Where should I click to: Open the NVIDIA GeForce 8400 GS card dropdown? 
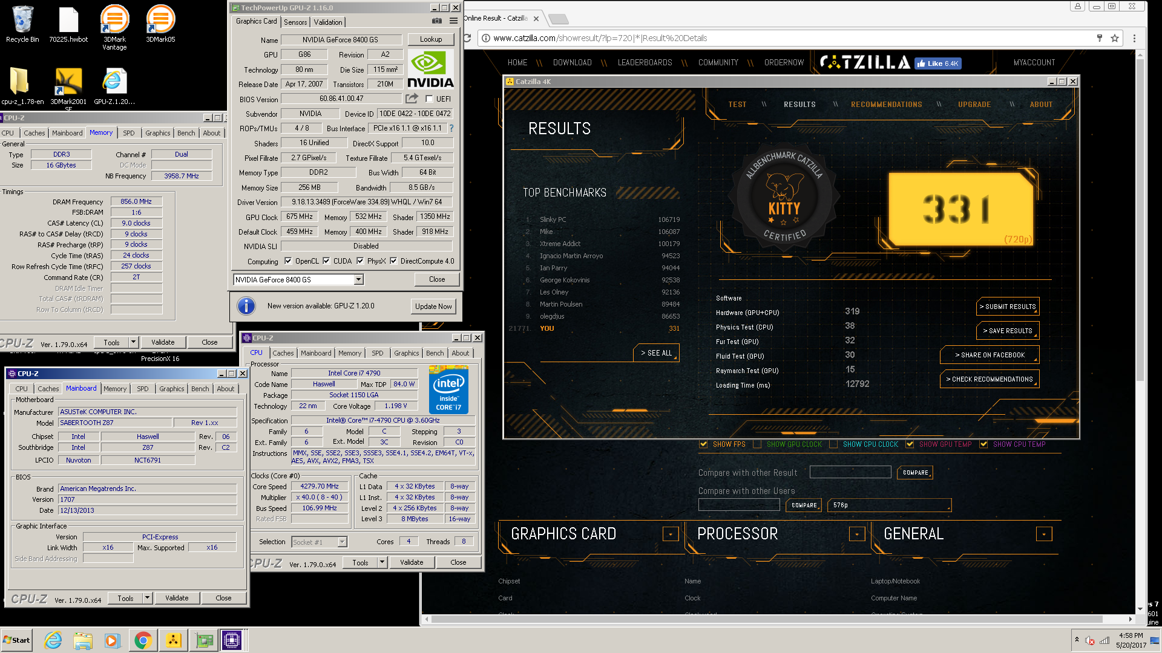pos(359,279)
